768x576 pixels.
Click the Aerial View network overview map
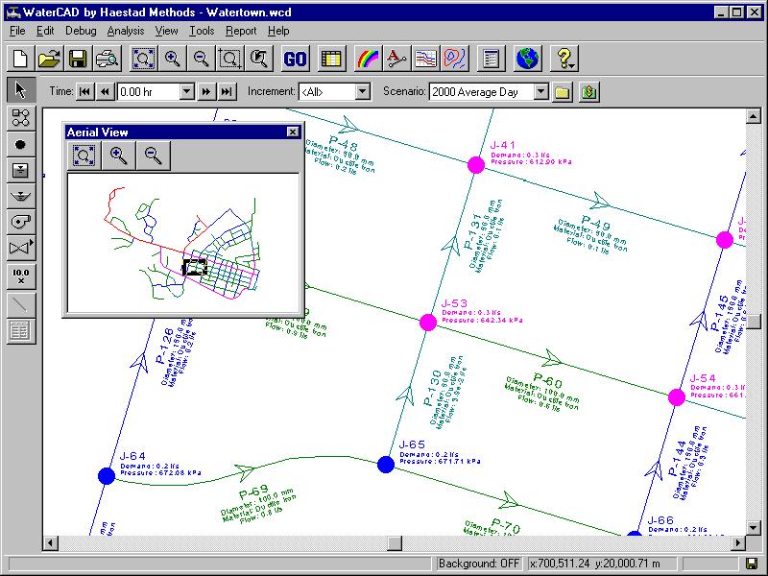[x=183, y=243]
